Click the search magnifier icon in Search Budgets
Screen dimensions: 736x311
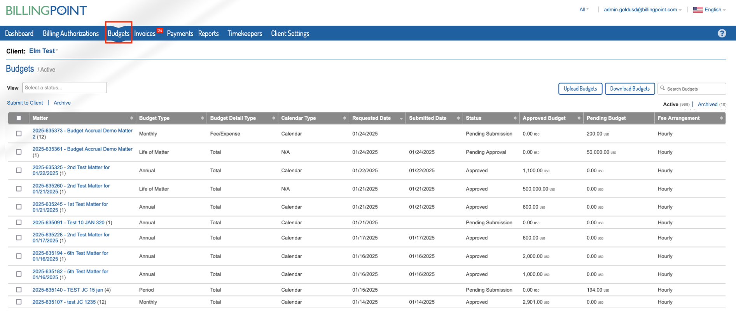(663, 88)
